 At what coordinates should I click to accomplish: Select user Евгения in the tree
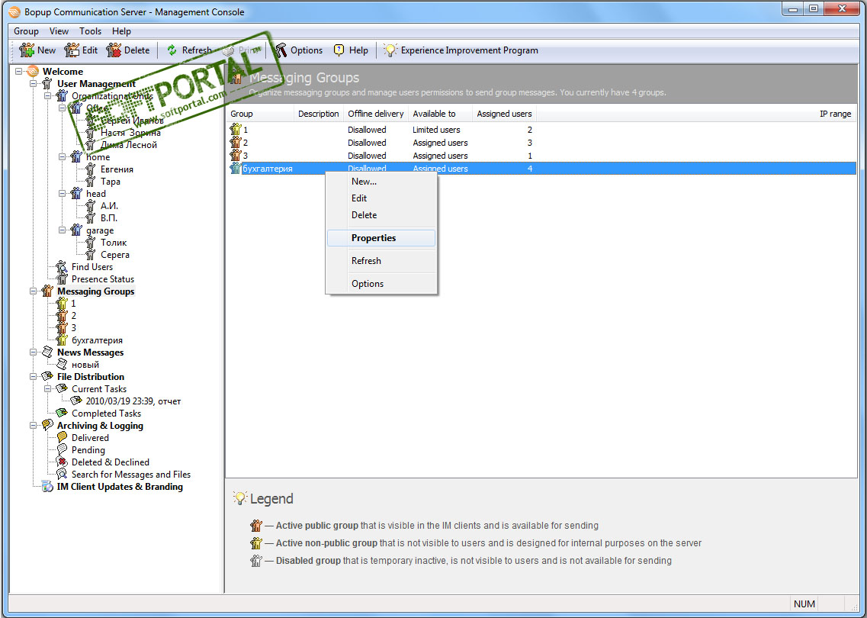[117, 169]
